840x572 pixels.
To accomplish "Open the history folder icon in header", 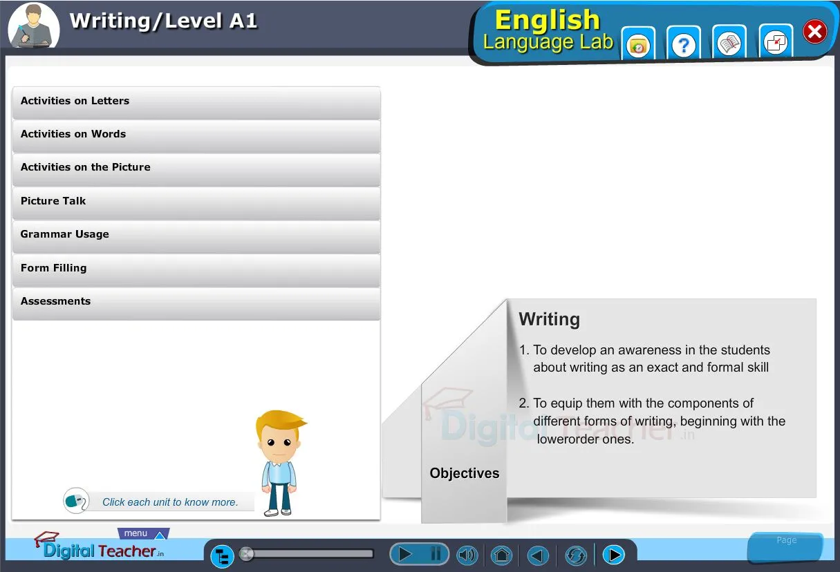I will pyautogui.click(x=639, y=44).
